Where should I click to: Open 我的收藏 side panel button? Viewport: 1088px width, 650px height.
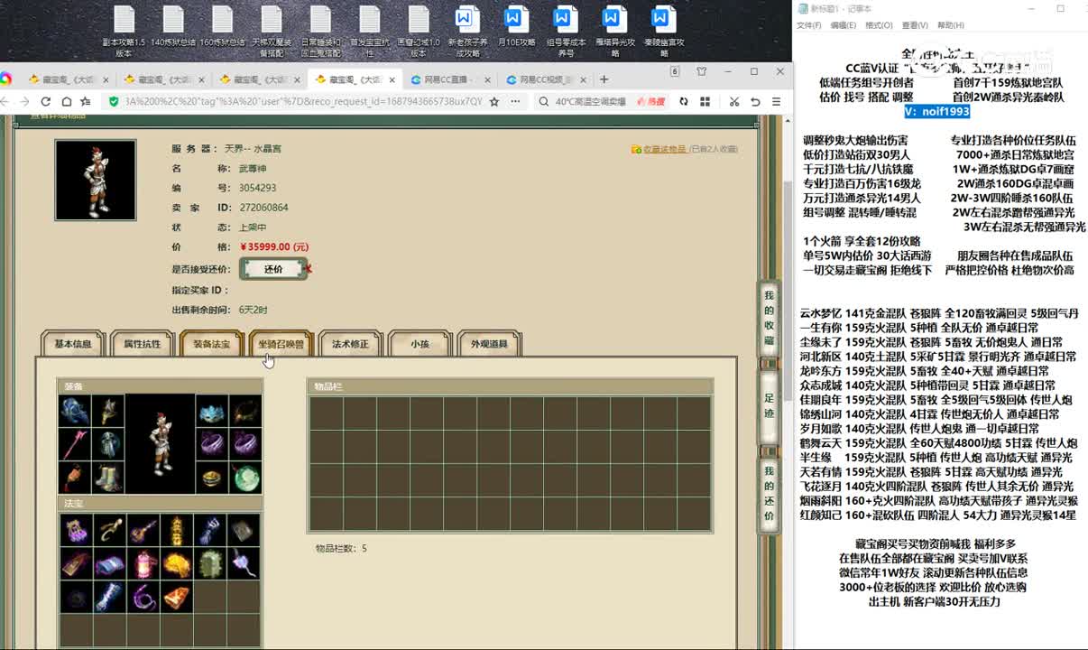769,319
